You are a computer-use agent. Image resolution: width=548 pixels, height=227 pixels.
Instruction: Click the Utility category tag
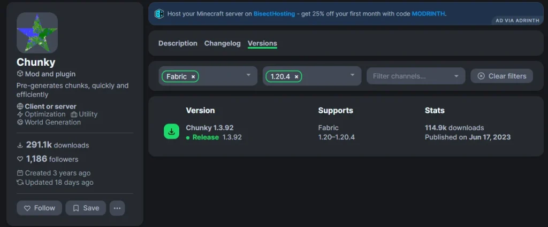(84, 114)
